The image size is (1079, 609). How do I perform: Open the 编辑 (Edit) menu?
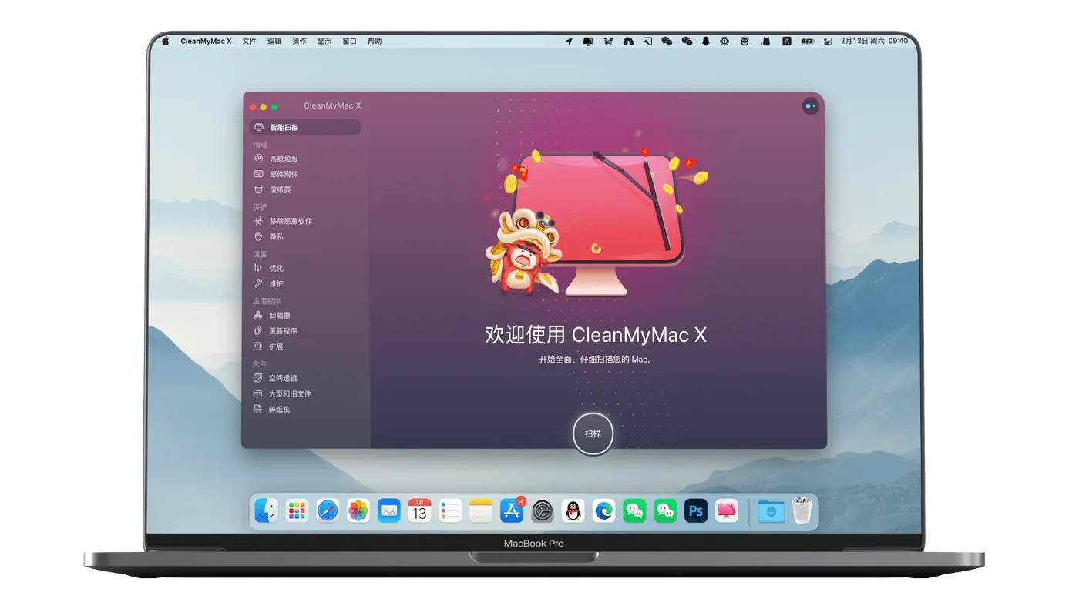click(x=274, y=42)
